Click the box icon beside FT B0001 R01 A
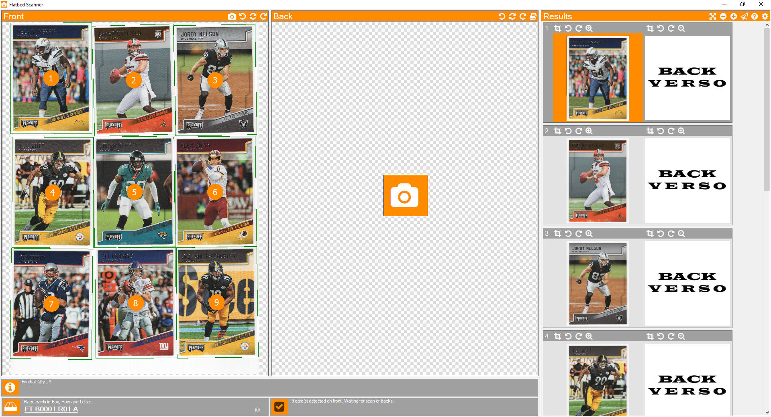The image size is (771, 417). [x=10, y=407]
